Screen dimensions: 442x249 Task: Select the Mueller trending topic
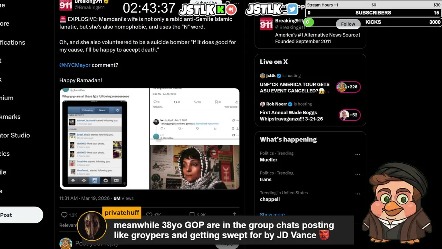click(269, 160)
